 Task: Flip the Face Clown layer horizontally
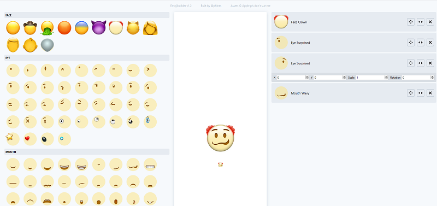click(420, 22)
